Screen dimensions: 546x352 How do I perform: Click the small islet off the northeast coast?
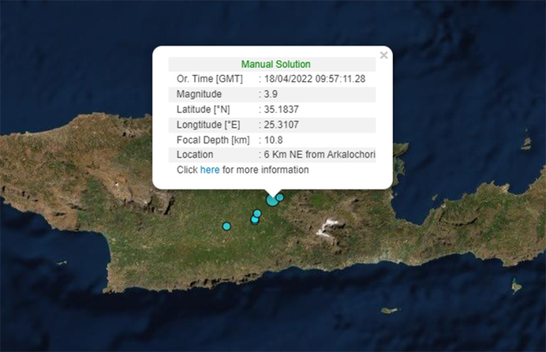tap(526, 143)
